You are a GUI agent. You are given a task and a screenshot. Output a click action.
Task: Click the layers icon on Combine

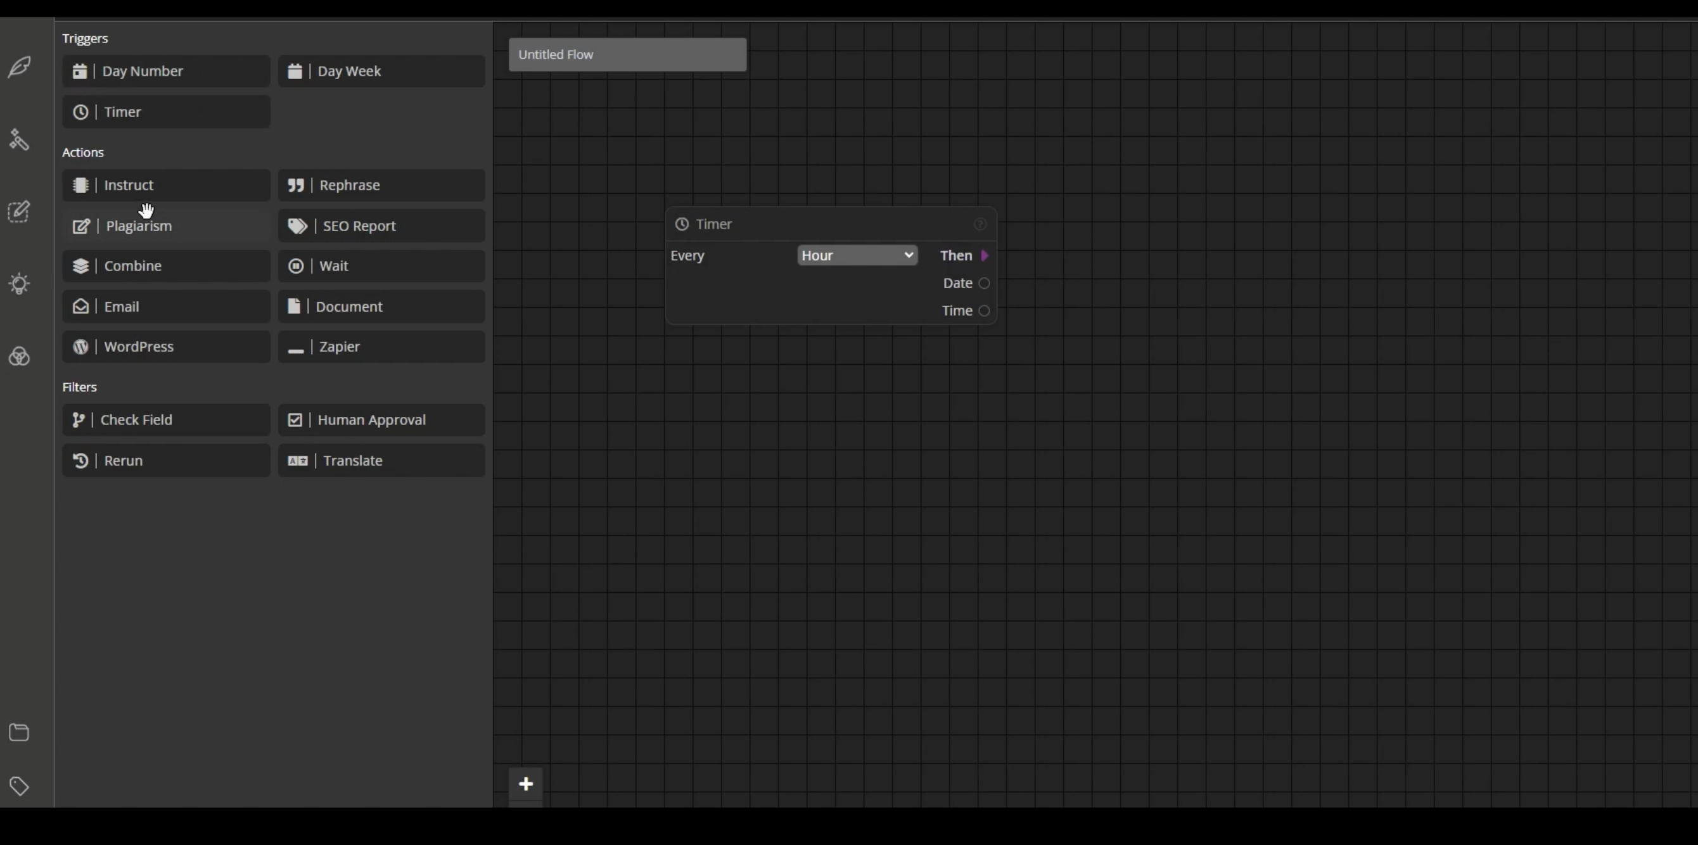(80, 266)
